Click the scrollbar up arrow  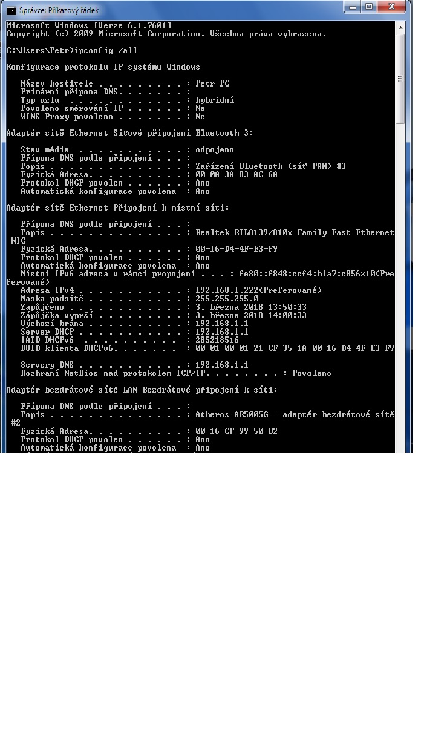click(x=400, y=27)
